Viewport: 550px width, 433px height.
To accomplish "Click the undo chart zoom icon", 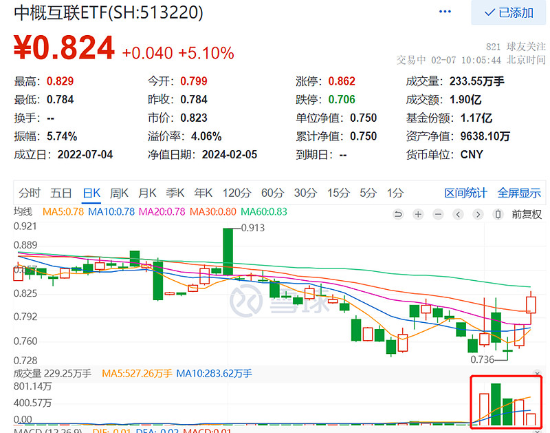I will 399,214.
